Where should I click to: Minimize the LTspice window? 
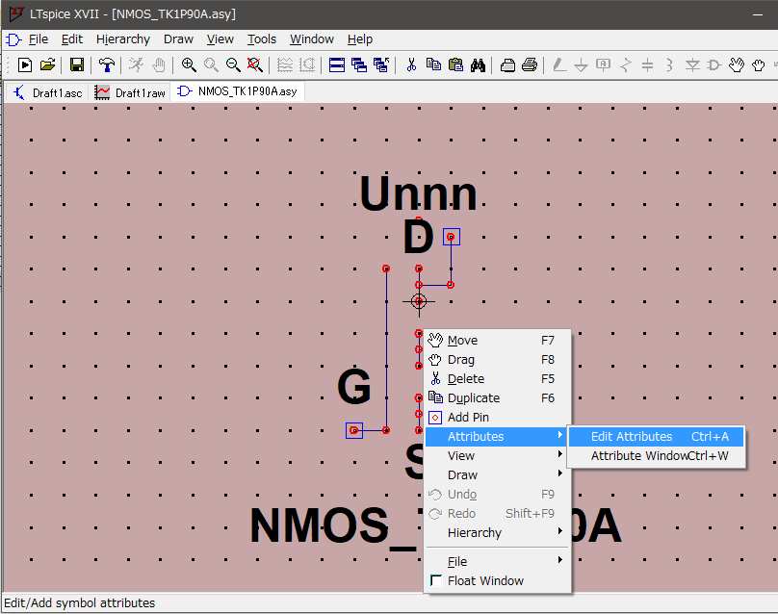(x=757, y=14)
